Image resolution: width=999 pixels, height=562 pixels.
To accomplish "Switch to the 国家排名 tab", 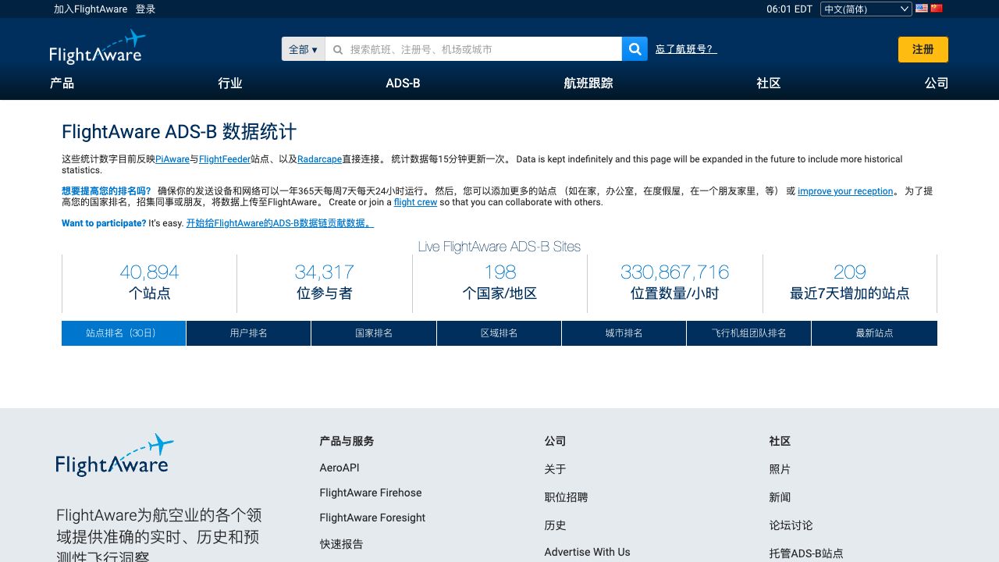I will click(x=374, y=333).
